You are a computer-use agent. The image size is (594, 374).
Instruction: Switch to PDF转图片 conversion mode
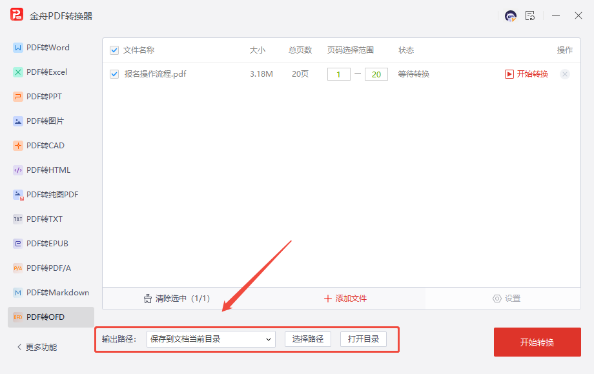(x=45, y=121)
